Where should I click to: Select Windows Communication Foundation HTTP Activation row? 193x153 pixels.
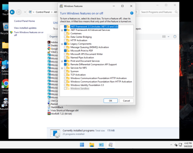[x=98, y=78]
